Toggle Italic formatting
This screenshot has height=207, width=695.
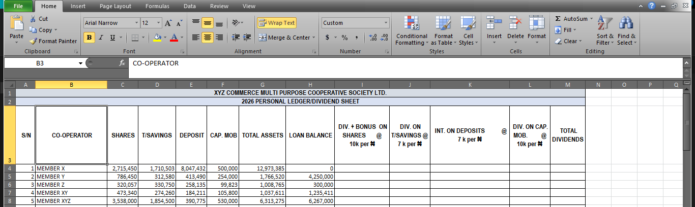[x=101, y=38]
